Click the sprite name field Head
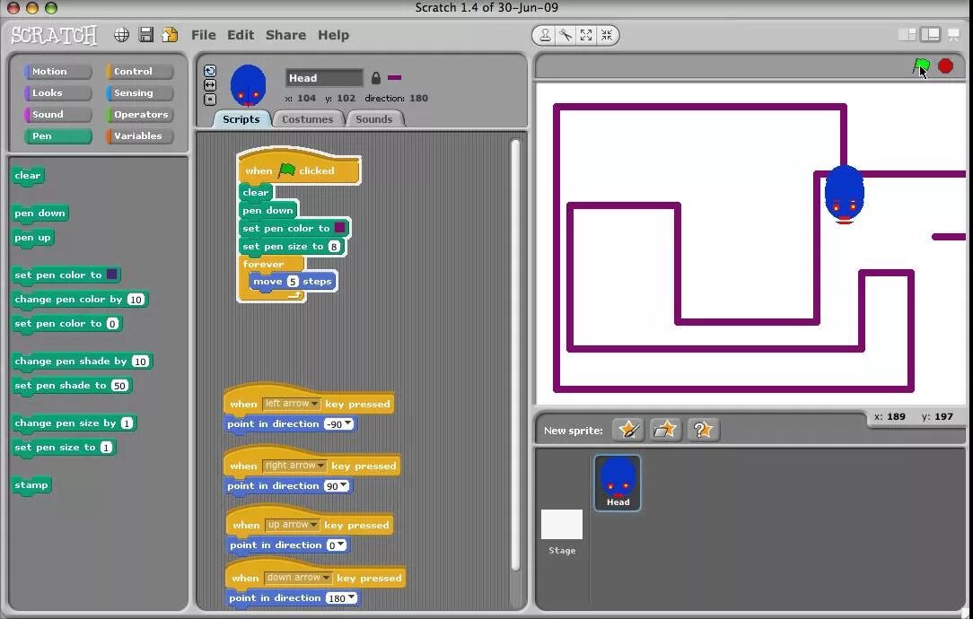The width and height of the screenshot is (973, 619). pyautogui.click(x=324, y=78)
